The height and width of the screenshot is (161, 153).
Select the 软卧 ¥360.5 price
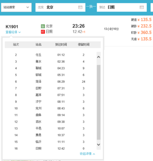(x=141, y=33)
